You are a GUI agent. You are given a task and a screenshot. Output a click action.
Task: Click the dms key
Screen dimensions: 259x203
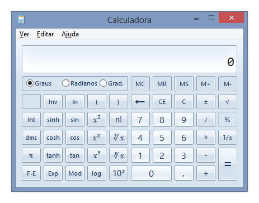click(x=31, y=138)
